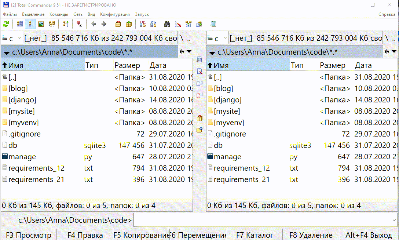Sort left panel by the Размер column header
Viewport: 399px width, 240px height.
click(131, 65)
